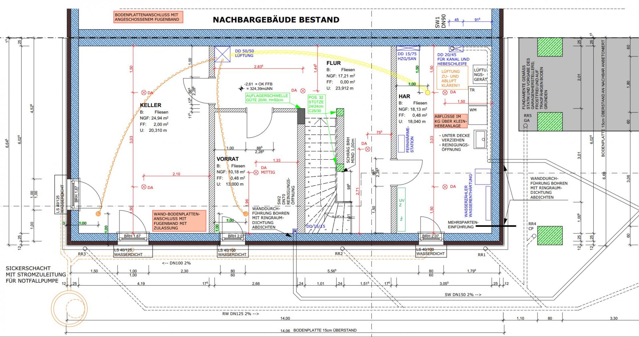Click the DA symbol next to MITTIG

point(256,172)
